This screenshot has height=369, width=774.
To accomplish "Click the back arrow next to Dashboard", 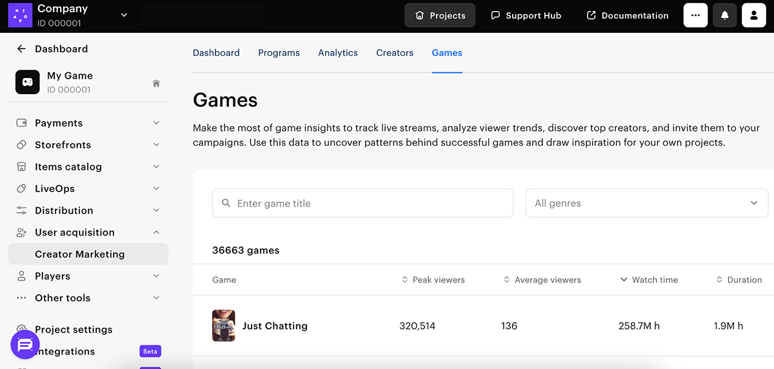I will pyautogui.click(x=21, y=49).
